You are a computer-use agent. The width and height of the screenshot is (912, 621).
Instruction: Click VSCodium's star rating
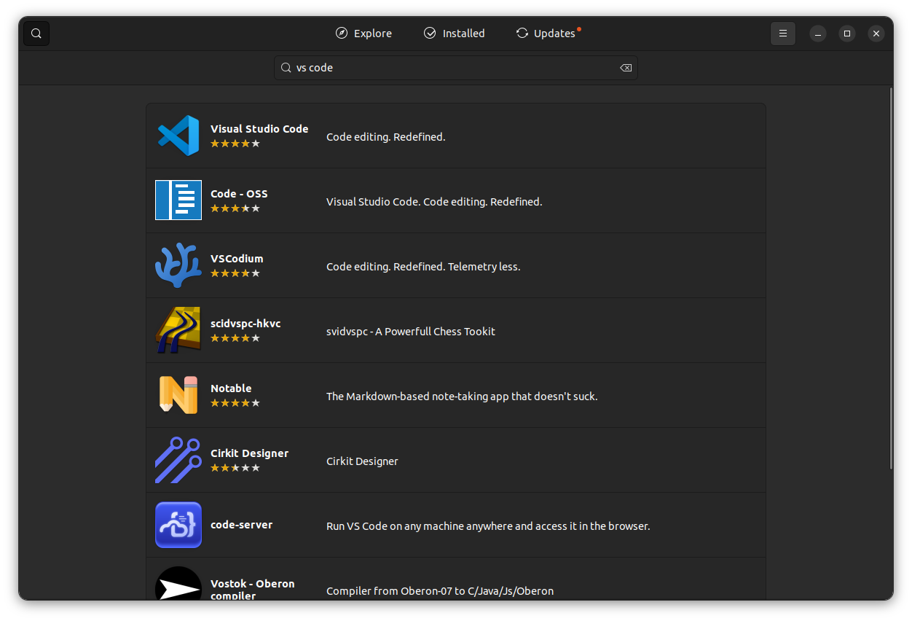point(235,273)
